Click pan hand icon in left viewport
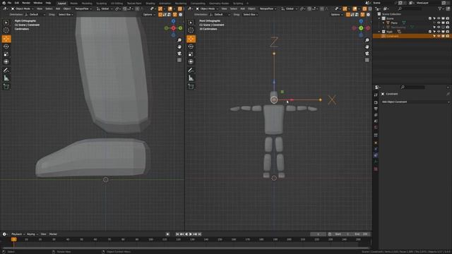This screenshot has width=452, height=254. point(179,47)
